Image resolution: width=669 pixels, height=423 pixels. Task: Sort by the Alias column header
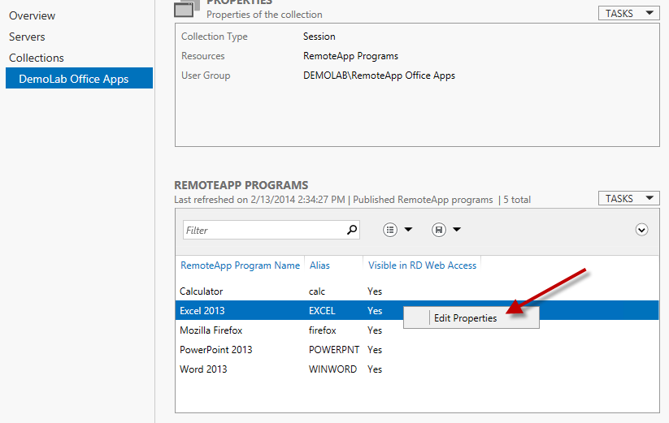[319, 265]
